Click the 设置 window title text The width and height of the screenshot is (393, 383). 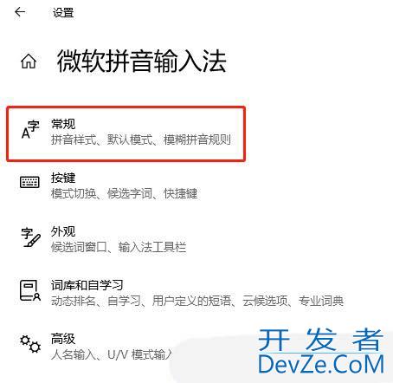pyautogui.click(x=63, y=13)
